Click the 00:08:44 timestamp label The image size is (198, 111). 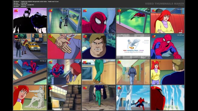[x=181, y=35]
